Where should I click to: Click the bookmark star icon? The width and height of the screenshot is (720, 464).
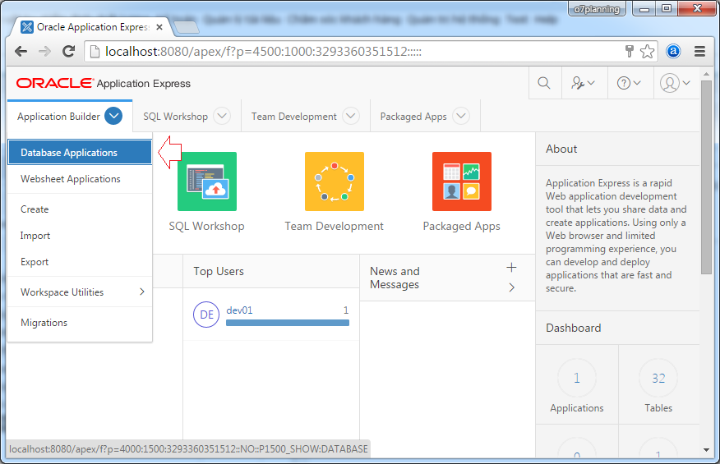(x=647, y=52)
